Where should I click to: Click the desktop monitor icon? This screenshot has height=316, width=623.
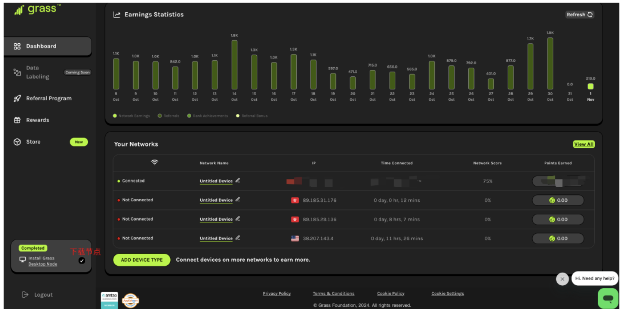click(22, 259)
